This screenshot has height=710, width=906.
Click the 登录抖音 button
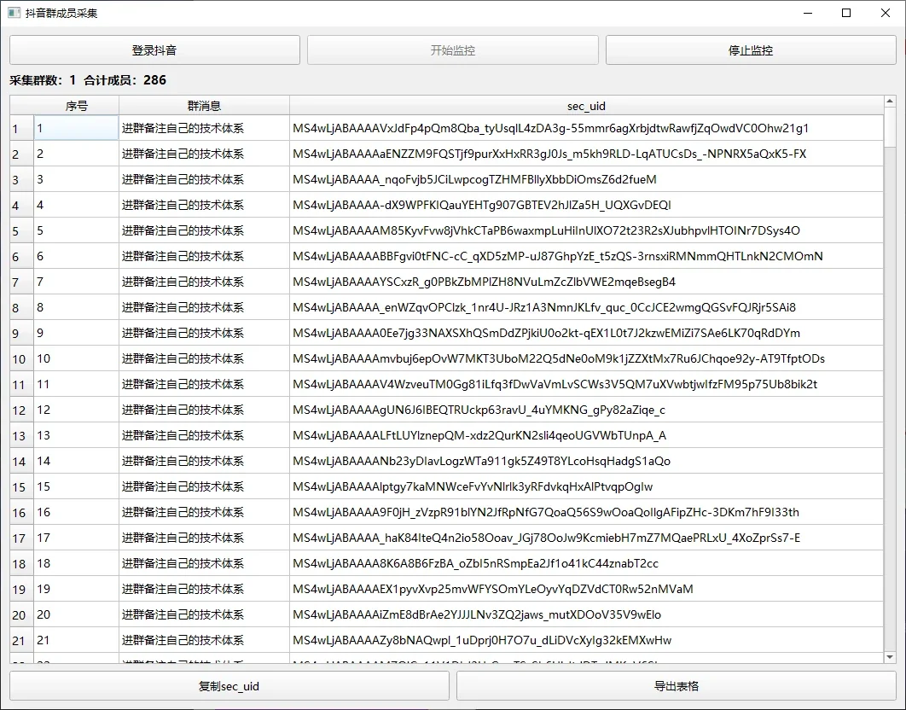pos(154,50)
